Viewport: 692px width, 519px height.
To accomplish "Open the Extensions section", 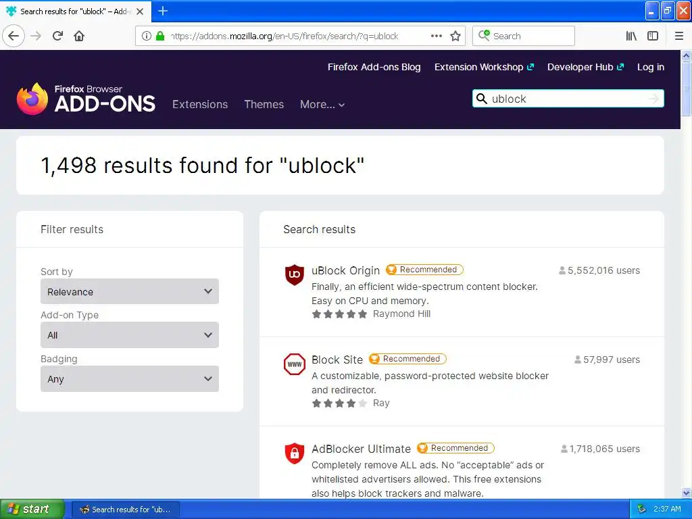I will click(200, 105).
